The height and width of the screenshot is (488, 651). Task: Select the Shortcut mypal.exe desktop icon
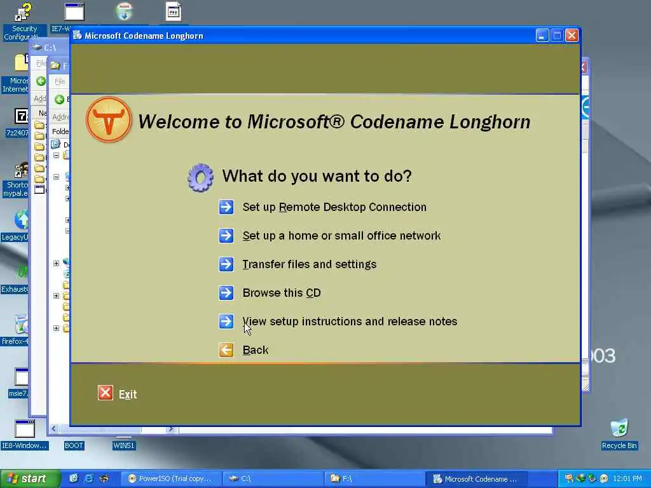tap(17, 179)
